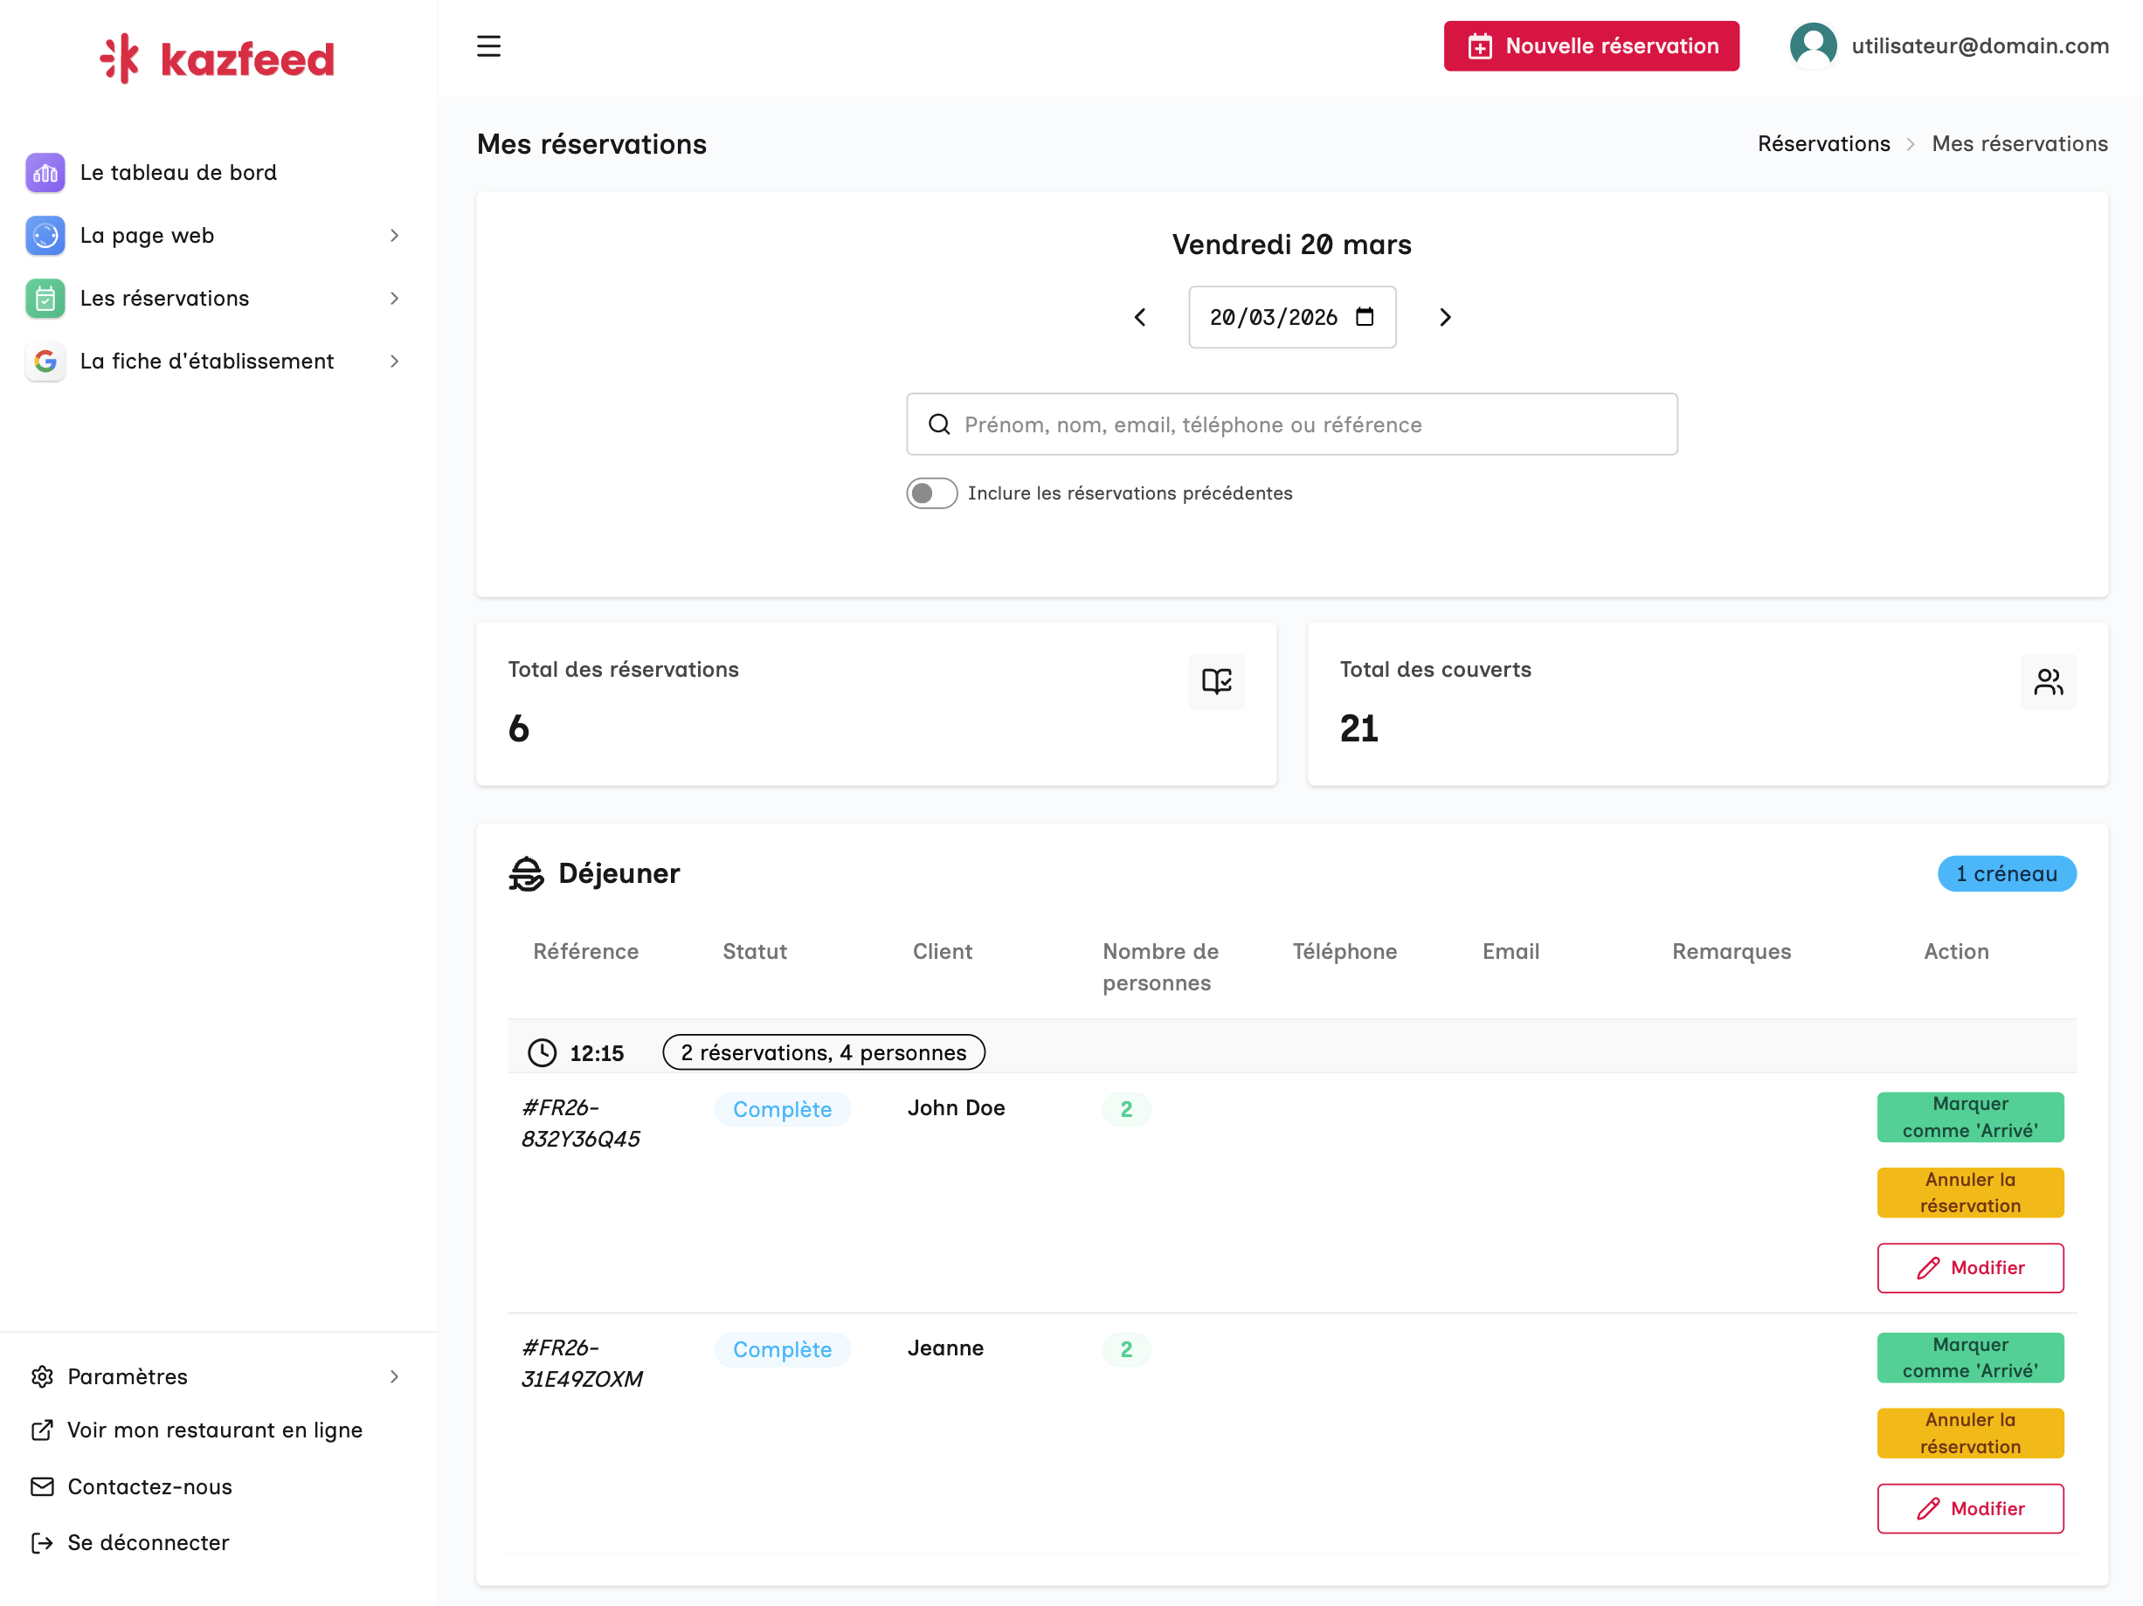Click Nouvelle réservation button
Viewport: 2143px width, 1606px height.
(x=1591, y=45)
